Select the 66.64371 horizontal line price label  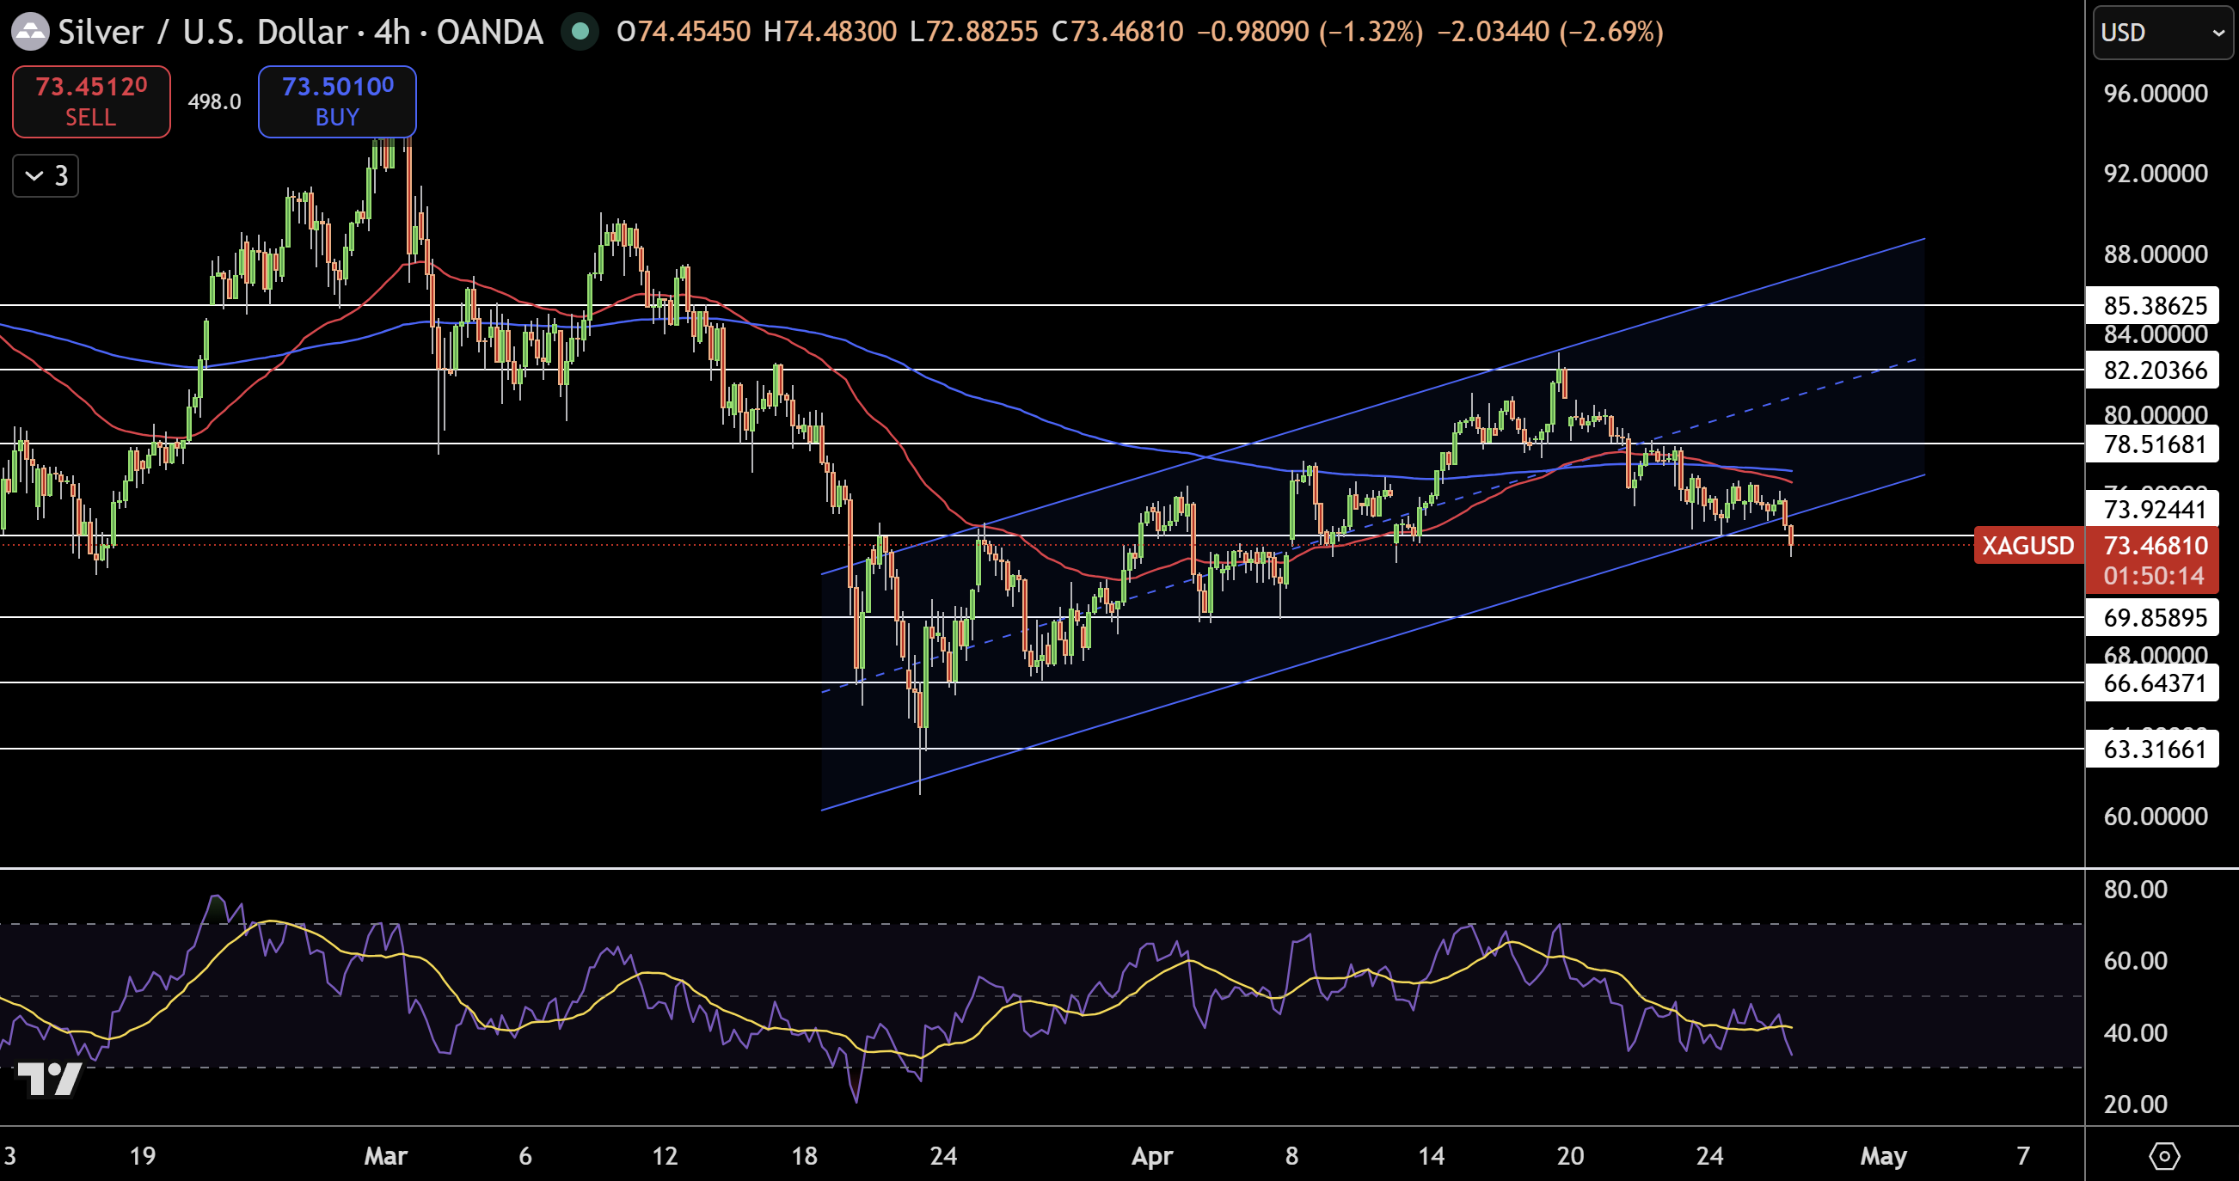click(x=2152, y=683)
